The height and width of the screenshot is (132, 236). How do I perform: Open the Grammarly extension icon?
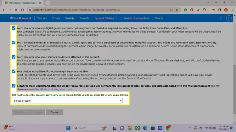[185, 10]
